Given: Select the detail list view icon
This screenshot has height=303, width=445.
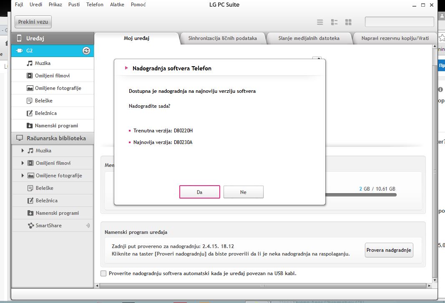Looking at the screenshot, I should (x=334, y=22).
